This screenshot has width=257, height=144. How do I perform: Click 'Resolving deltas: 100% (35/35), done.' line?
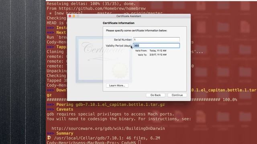tap(91, 4)
